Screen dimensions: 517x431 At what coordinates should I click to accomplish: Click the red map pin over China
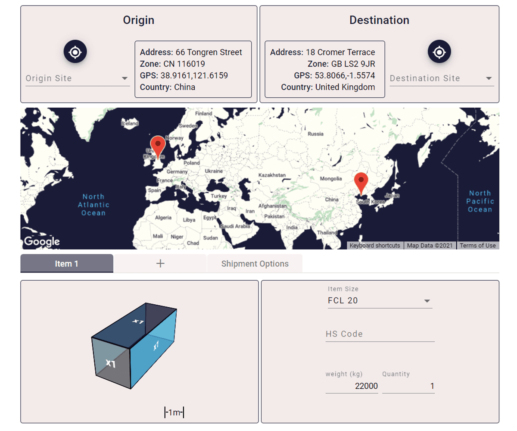coord(361,182)
